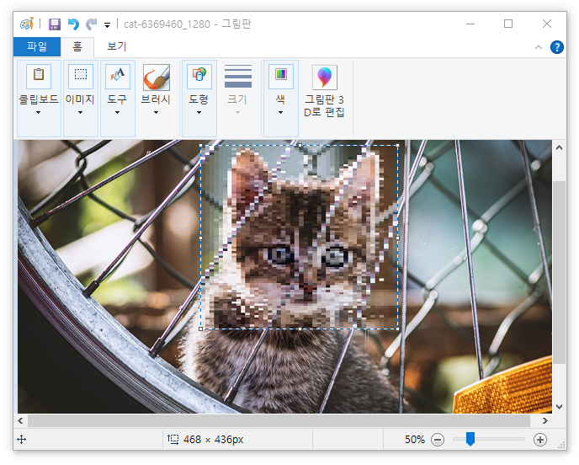Collapse the ribbon with the chevron
This screenshot has width=579, height=465.
[539, 47]
